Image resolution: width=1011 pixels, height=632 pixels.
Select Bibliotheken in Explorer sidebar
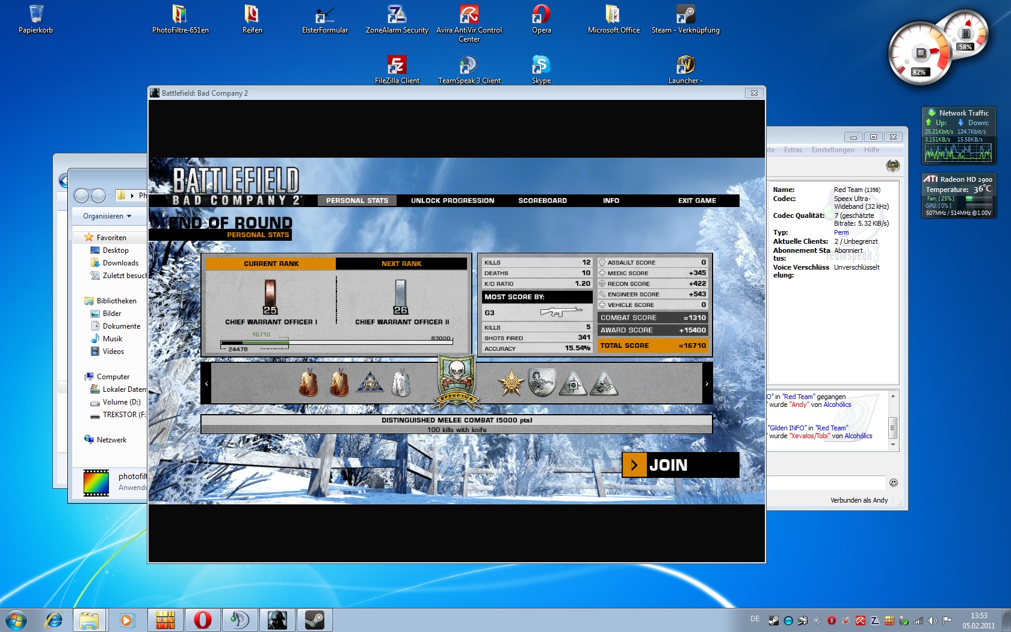[116, 301]
